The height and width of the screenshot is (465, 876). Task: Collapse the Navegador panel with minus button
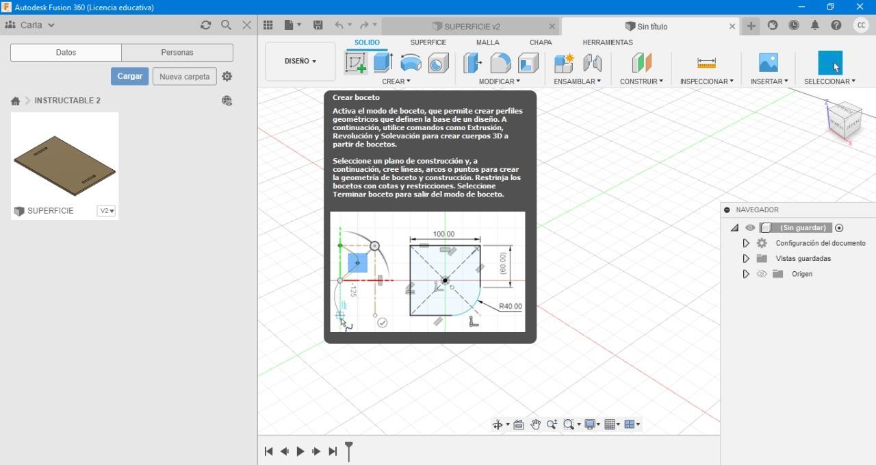727,210
